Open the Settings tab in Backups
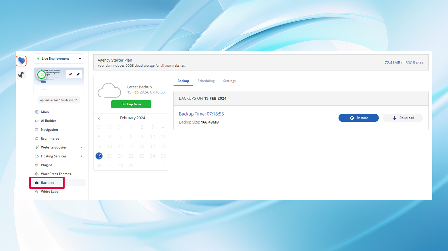Image resolution: width=448 pixels, height=251 pixels. tap(229, 81)
